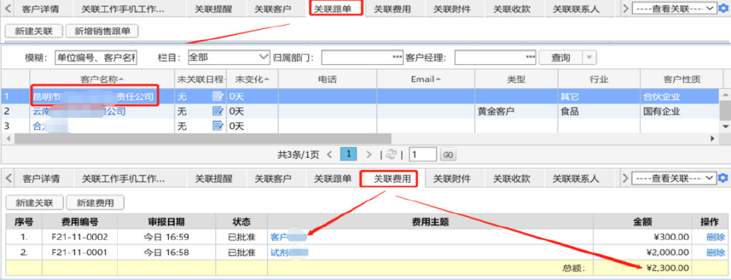Click 新建关联 button beside 新增销售跟单
731x280 pixels.
coord(34,31)
